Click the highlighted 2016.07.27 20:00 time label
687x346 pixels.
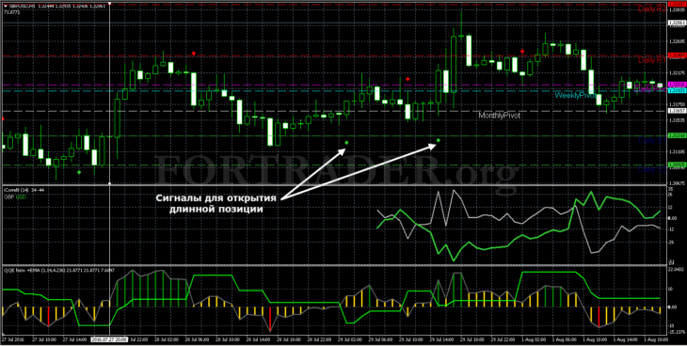pyautogui.click(x=108, y=339)
